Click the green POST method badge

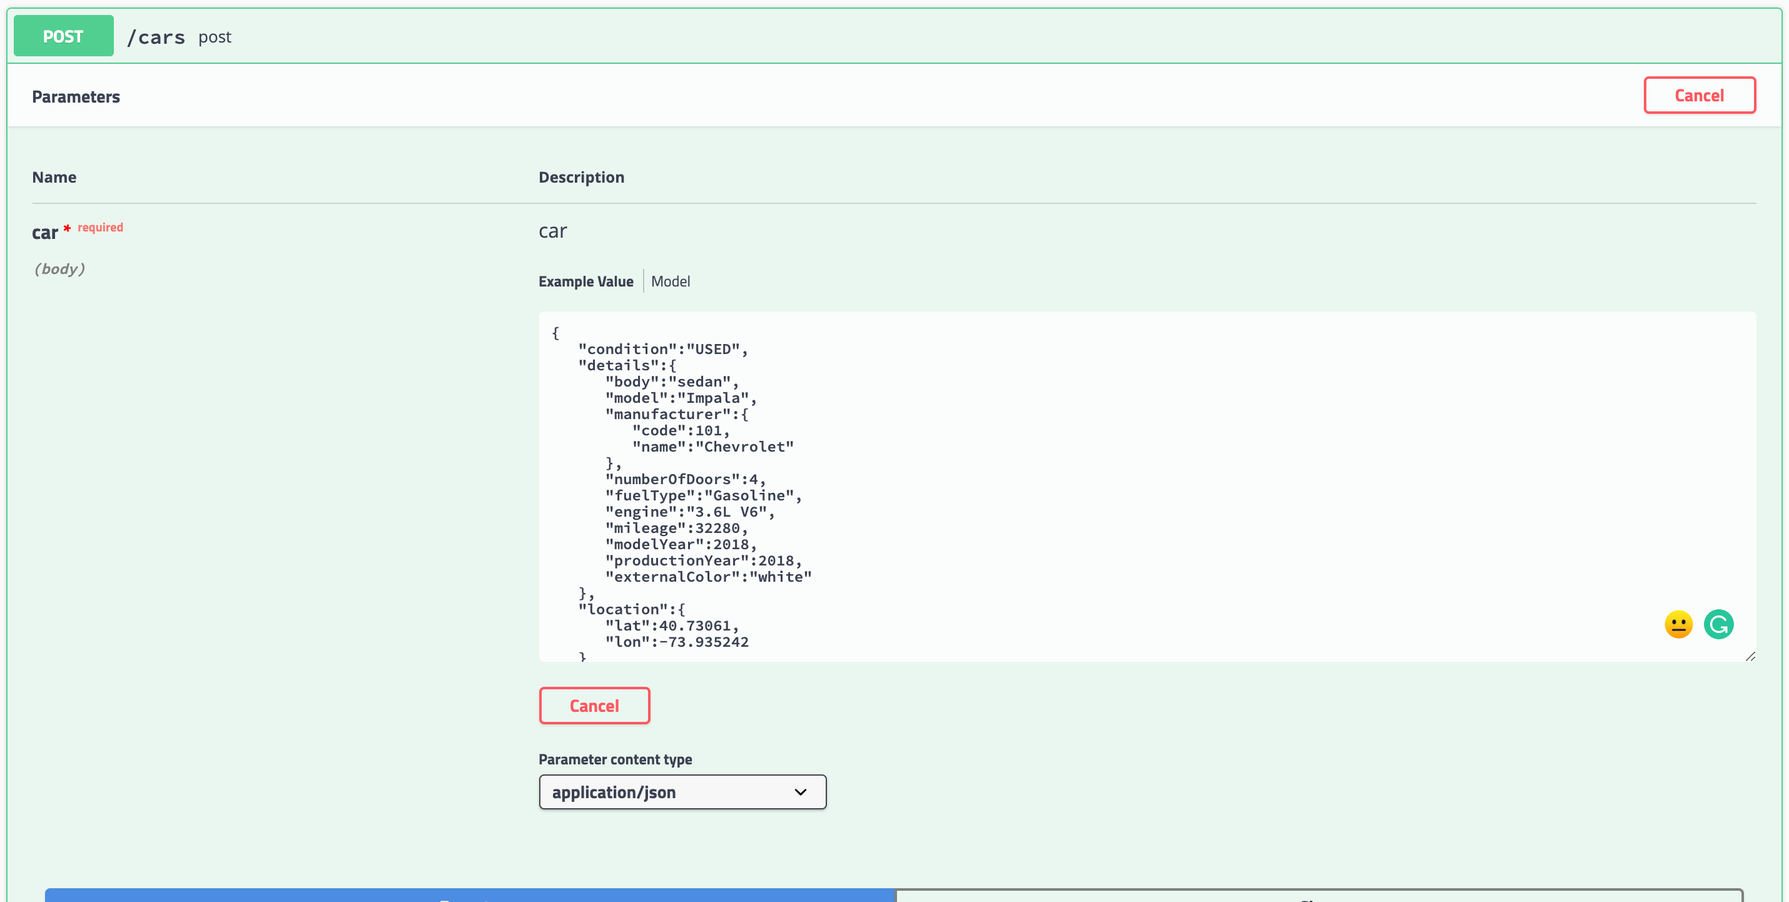pyautogui.click(x=63, y=36)
